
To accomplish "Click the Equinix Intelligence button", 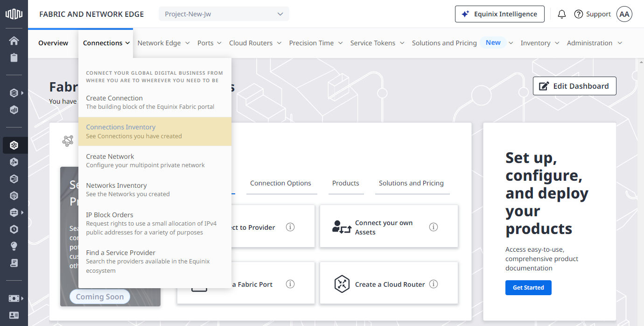I will (x=499, y=14).
